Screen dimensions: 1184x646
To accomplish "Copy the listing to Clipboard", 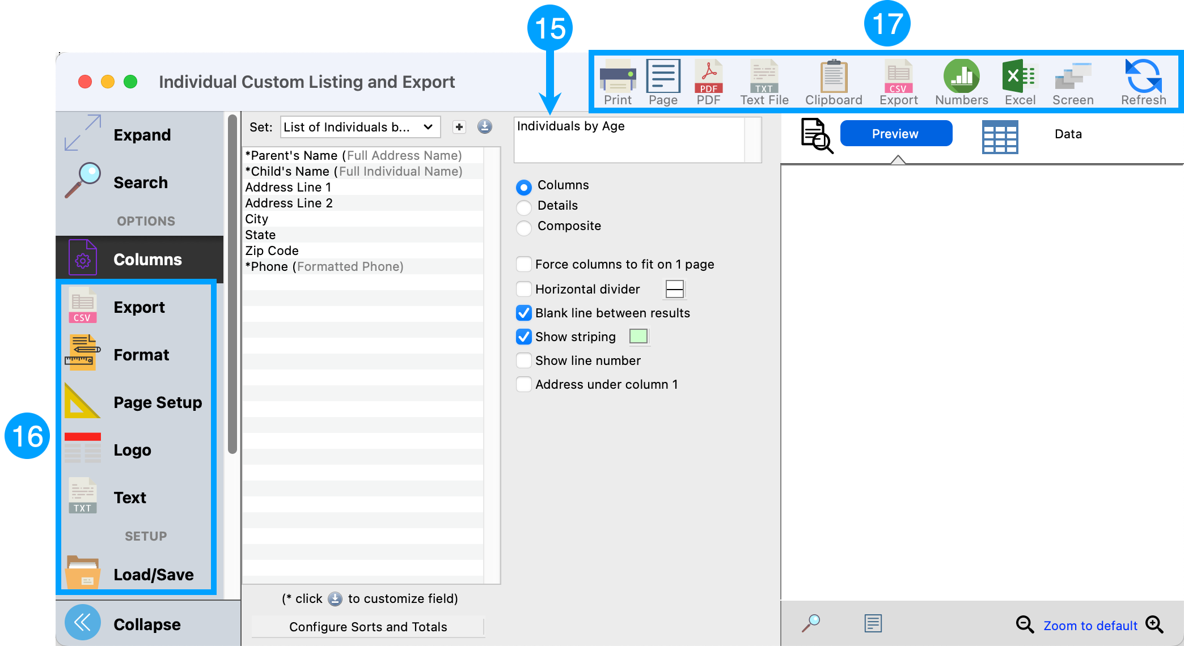I will [x=834, y=82].
